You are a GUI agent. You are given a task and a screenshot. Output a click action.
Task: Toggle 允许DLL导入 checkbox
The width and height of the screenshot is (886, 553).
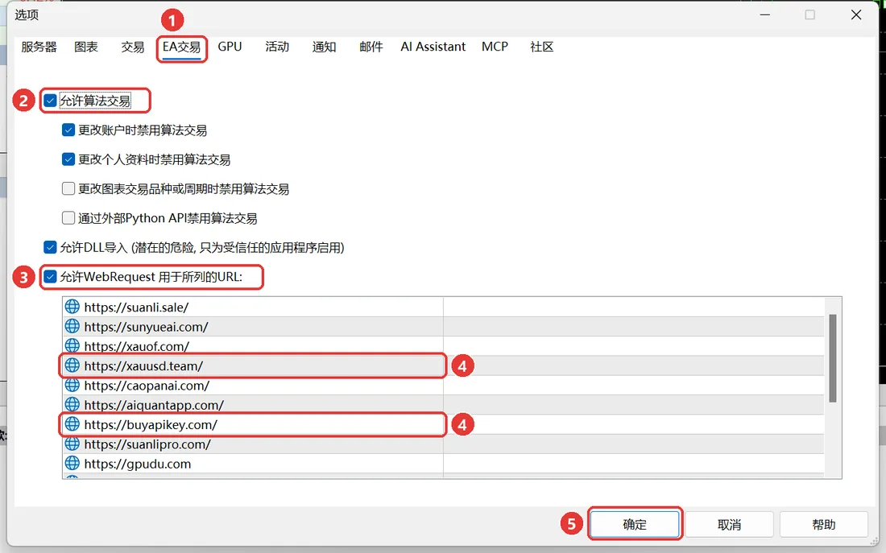click(50, 247)
